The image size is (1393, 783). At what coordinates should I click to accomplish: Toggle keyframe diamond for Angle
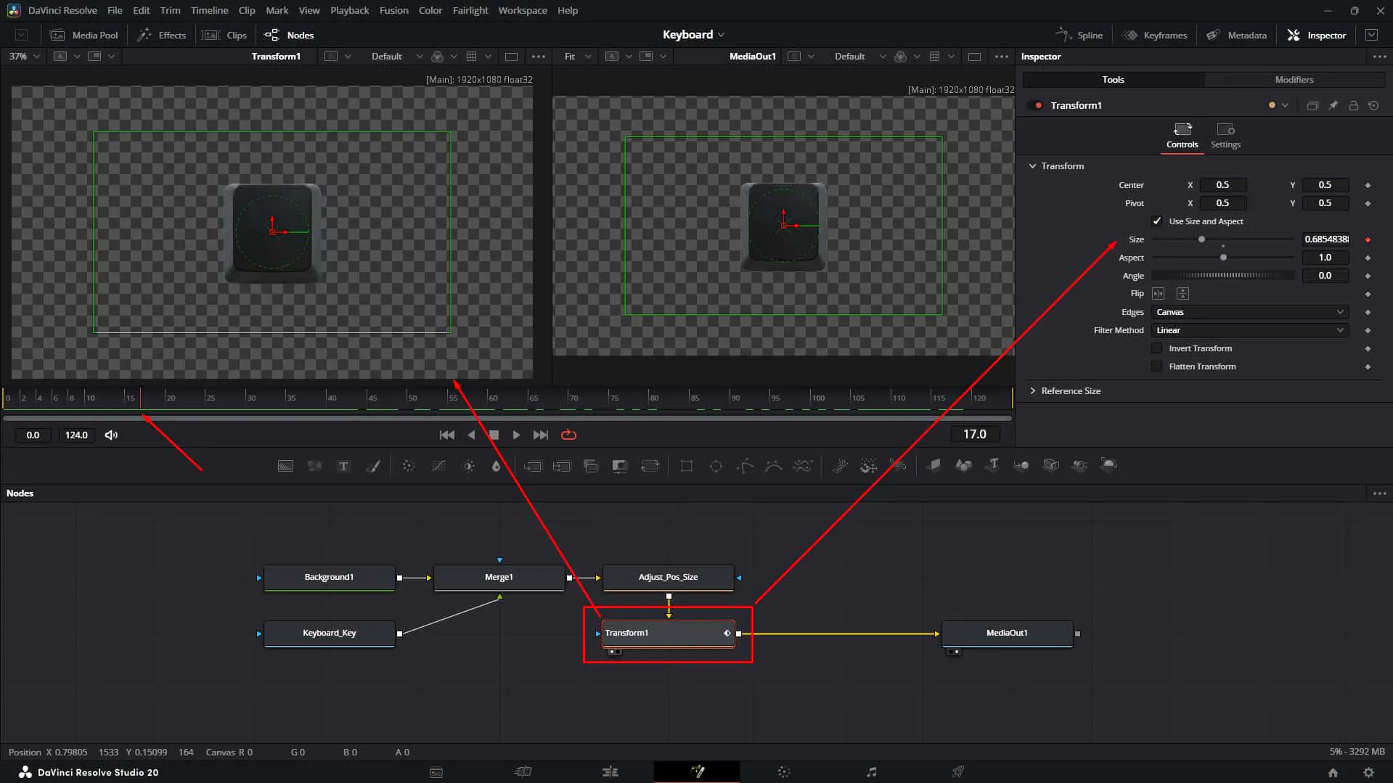click(1368, 276)
